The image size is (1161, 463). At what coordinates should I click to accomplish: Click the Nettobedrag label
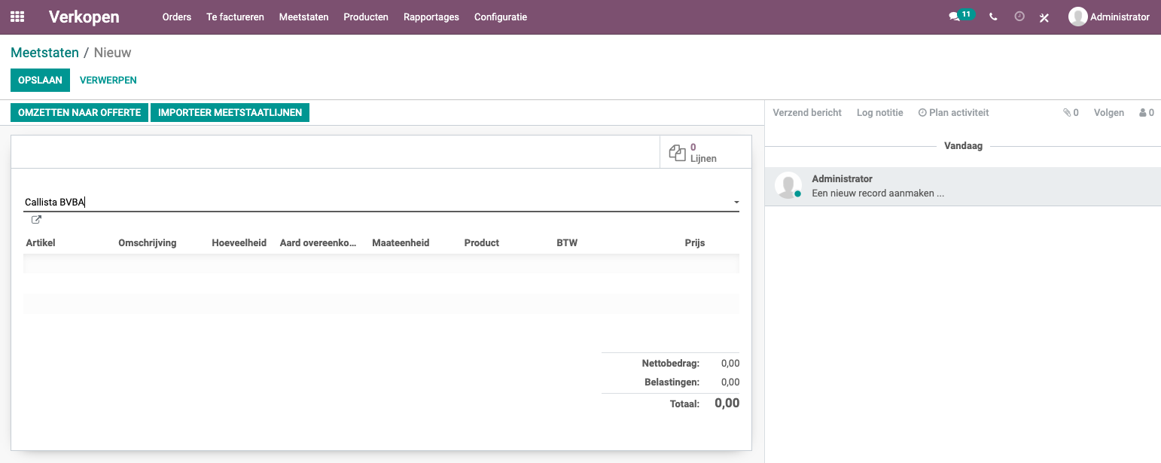point(671,364)
